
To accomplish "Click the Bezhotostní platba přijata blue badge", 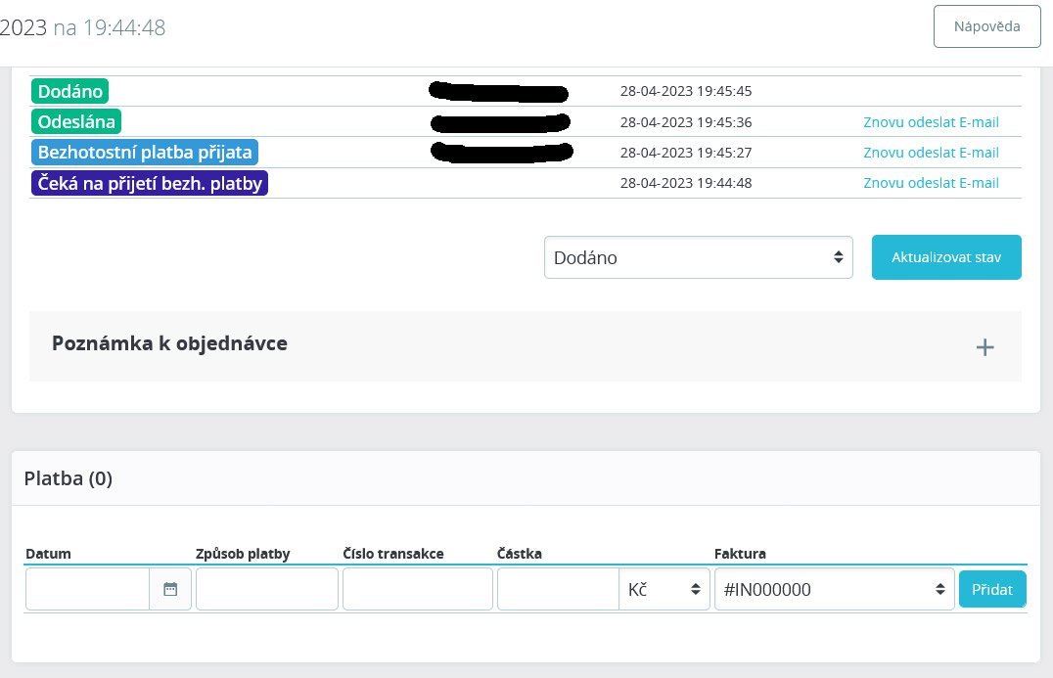I will [145, 153].
